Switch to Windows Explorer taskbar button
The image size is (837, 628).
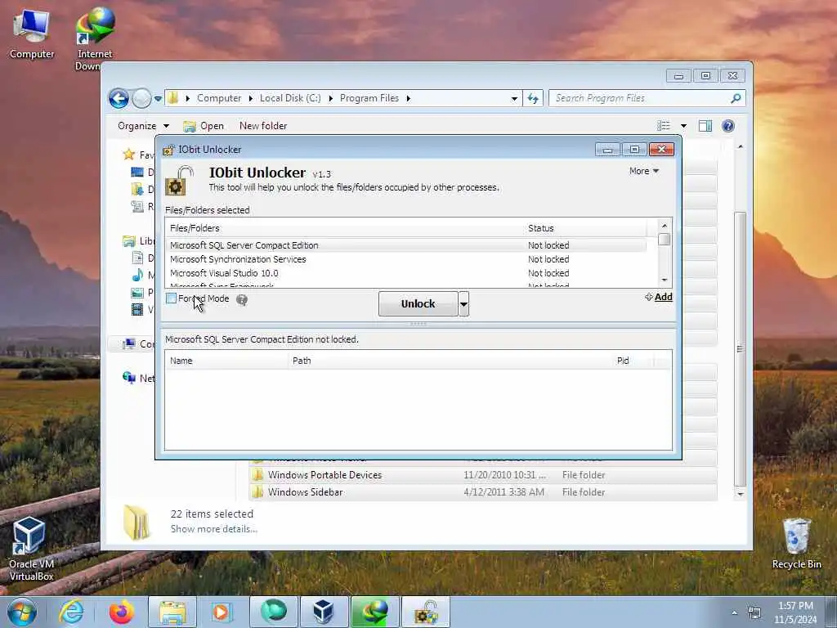[172, 612]
